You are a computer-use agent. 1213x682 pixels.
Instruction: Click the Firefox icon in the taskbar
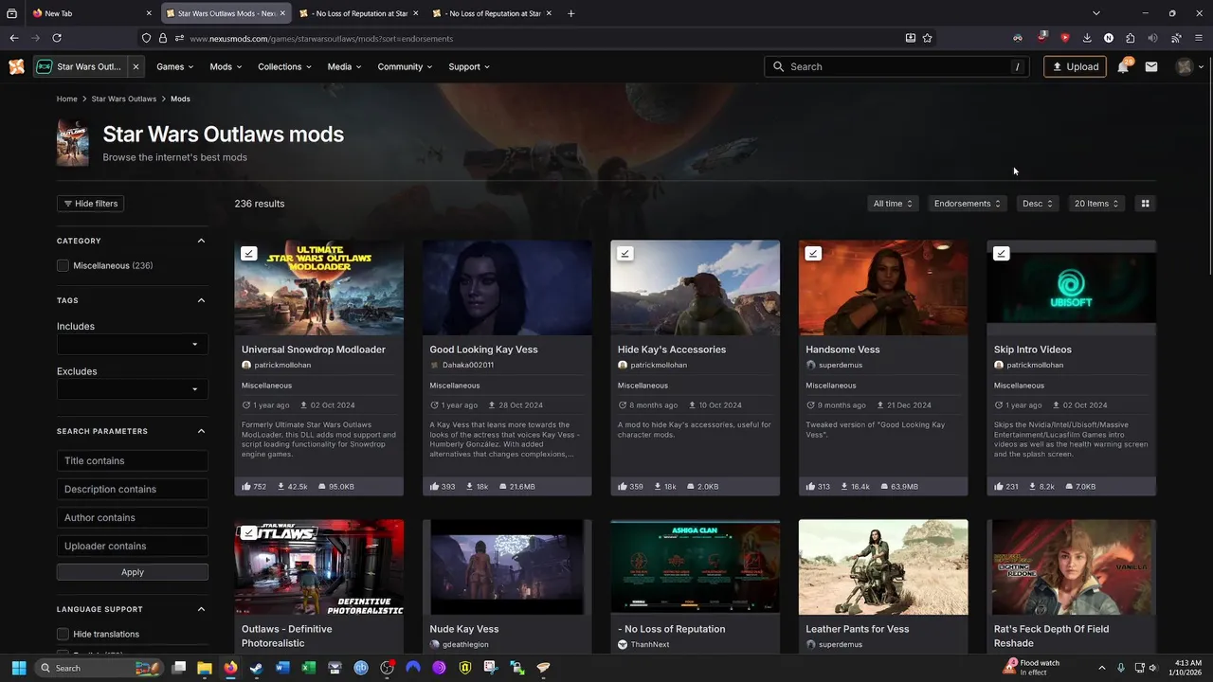(x=230, y=668)
